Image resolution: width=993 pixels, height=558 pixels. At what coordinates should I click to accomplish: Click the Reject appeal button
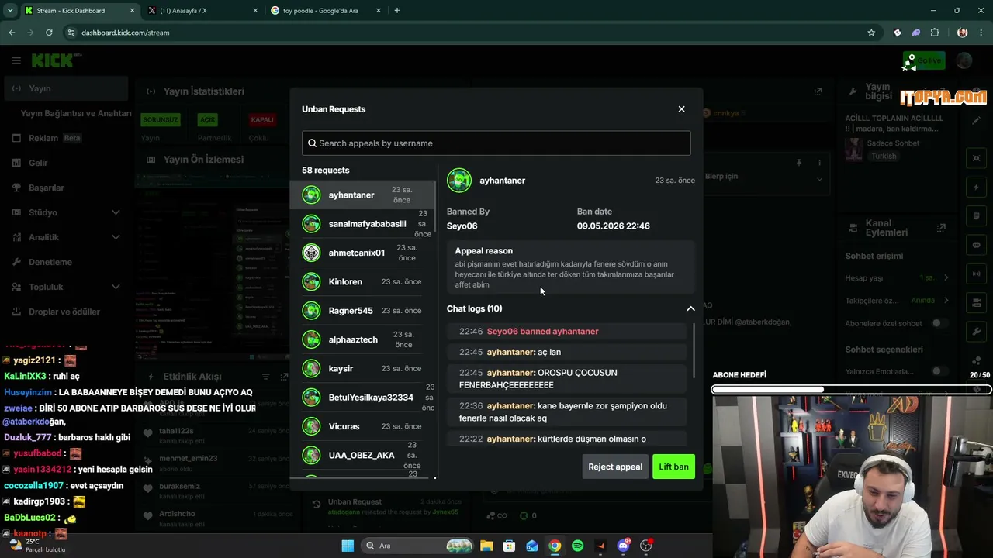615,467
